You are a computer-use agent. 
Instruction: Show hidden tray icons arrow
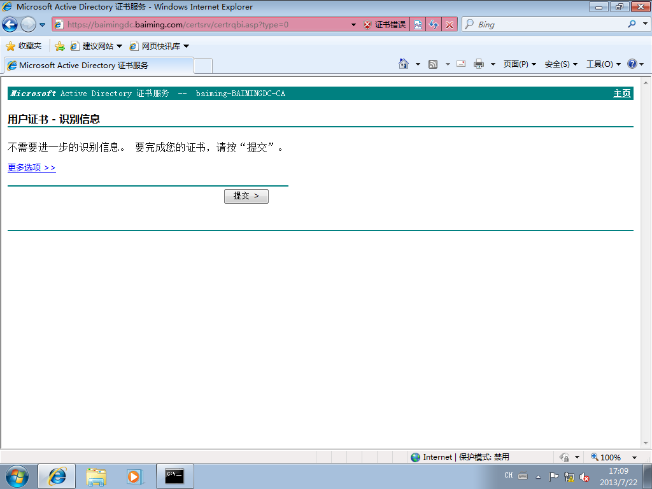539,477
